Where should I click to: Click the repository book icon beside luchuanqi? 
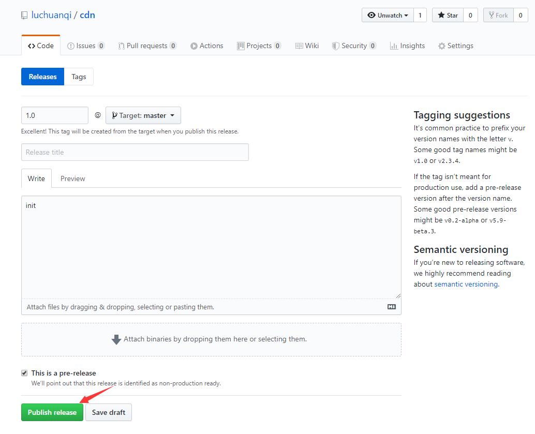pyautogui.click(x=24, y=16)
